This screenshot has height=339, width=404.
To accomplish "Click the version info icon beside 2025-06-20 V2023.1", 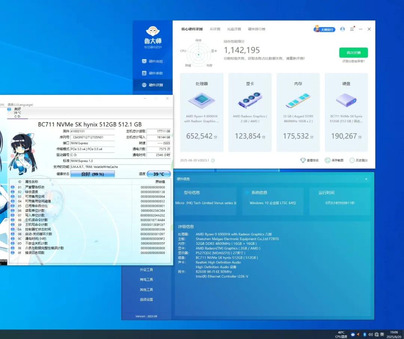I will coord(213,160).
